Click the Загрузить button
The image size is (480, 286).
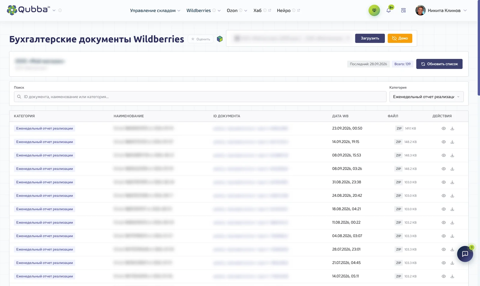(370, 38)
